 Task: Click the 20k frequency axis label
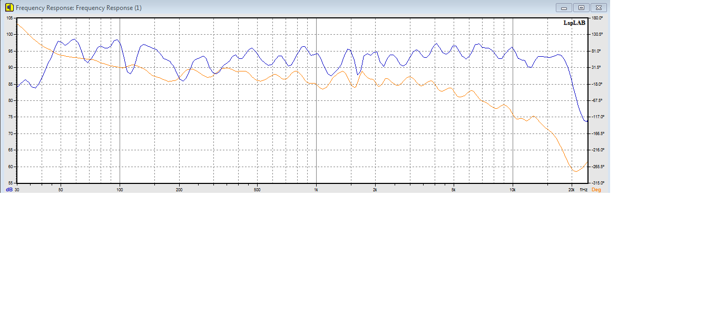point(571,189)
